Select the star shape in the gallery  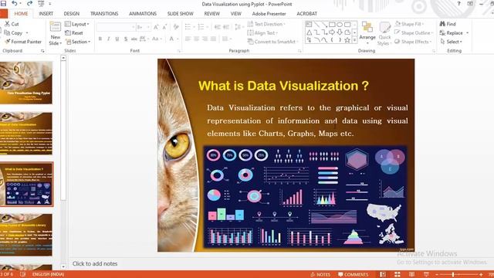(347, 40)
